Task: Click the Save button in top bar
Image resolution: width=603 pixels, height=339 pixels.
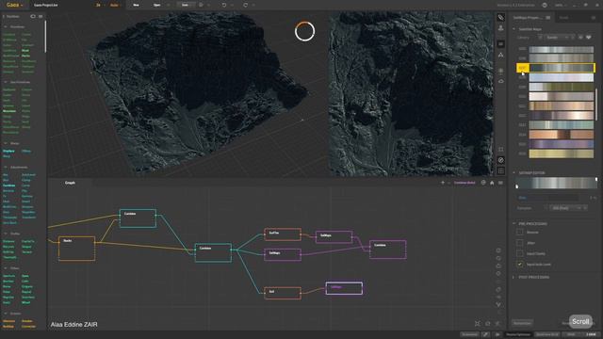Action: tap(185, 5)
